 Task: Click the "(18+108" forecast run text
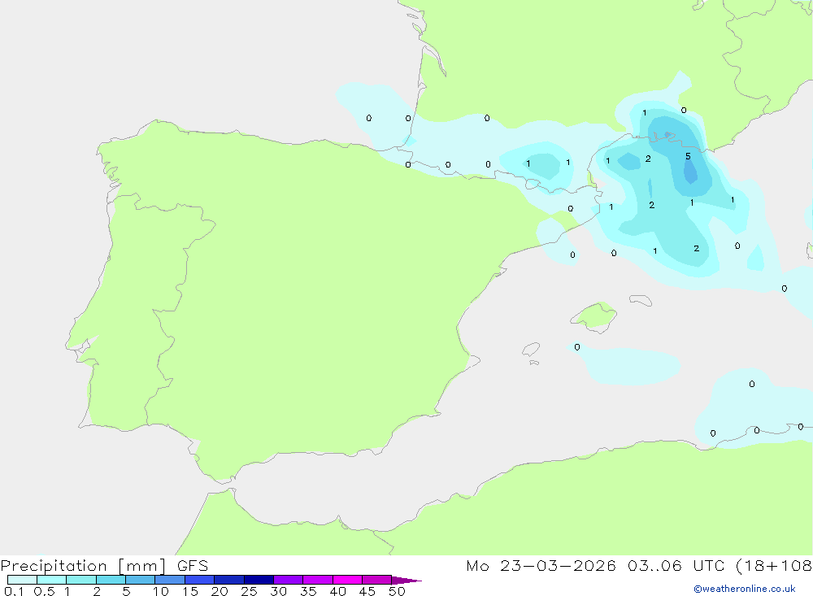click(774, 566)
